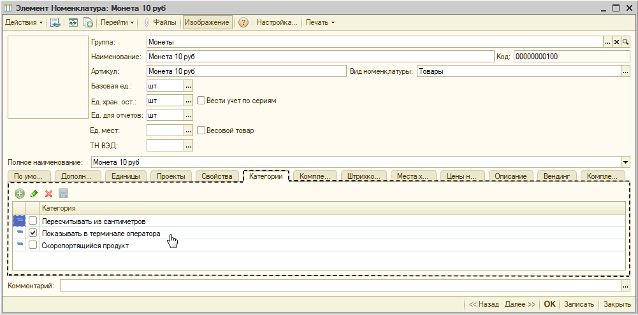
Task: Click the Категория column header
Action: [333, 208]
